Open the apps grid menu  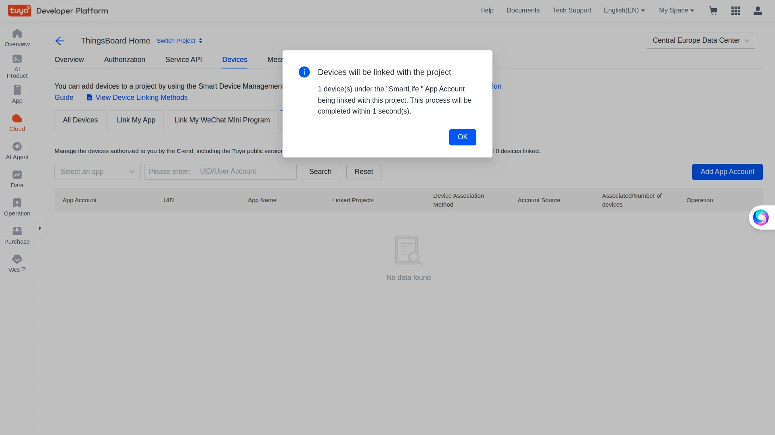pyautogui.click(x=735, y=10)
